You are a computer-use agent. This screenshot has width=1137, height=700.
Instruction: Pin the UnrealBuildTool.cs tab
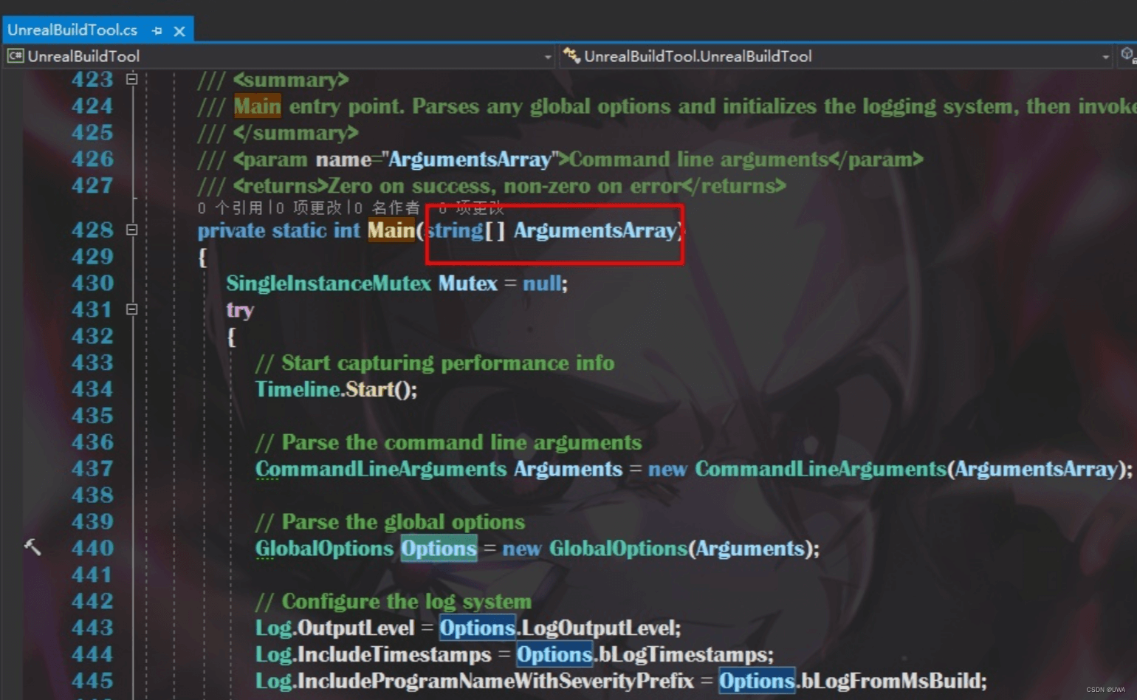coord(157,31)
